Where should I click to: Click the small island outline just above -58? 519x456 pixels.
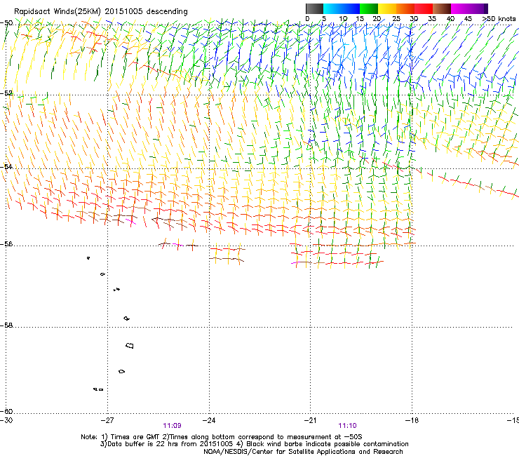point(126,318)
